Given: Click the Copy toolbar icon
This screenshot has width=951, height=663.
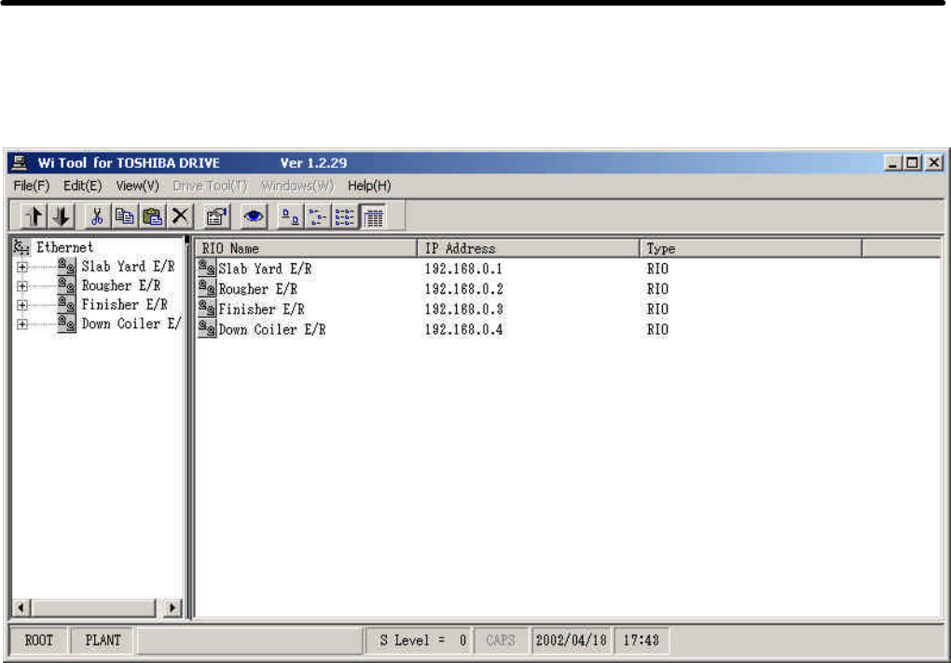Looking at the screenshot, I should tap(124, 216).
